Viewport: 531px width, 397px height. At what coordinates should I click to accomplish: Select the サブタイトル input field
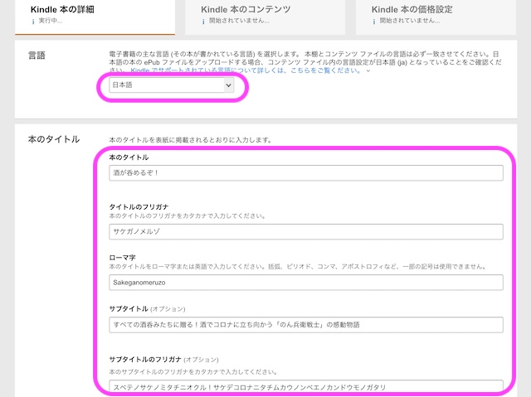pos(306,325)
